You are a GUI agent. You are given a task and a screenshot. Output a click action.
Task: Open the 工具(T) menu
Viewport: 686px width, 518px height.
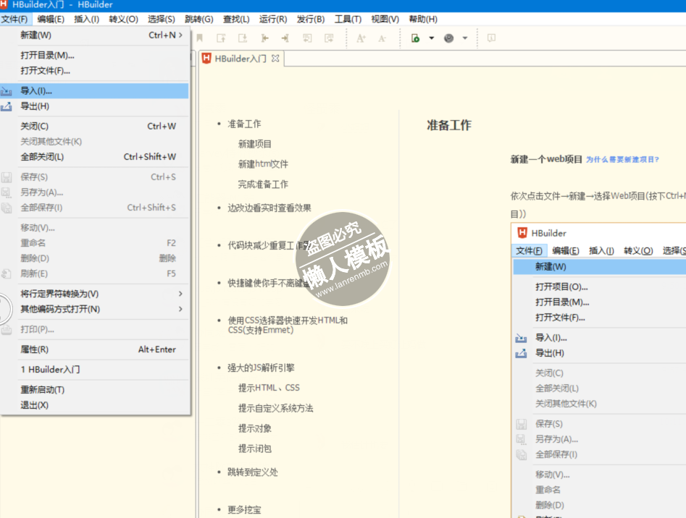click(x=348, y=20)
